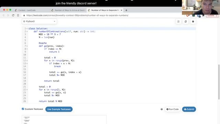Open the Python3 language dropdown
This screenshot has height=124, width=220.
(x=39, y=21)
